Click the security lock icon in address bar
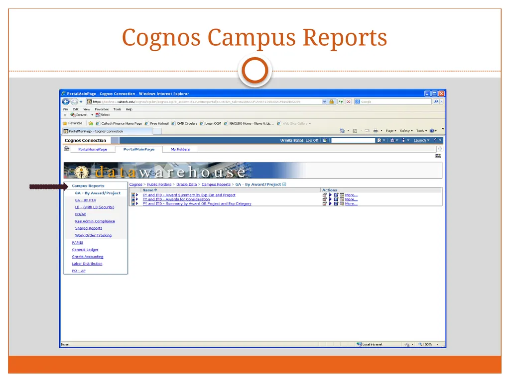The image size is (510, 382). pyautogui.click(x=331, y=101)
